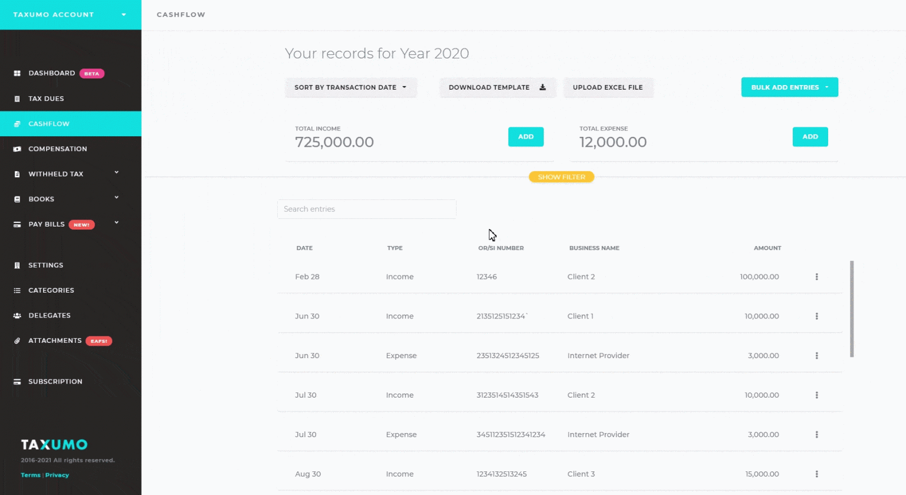The width and height of the screenshot is (906, 495).
Task: Click the download icon on Download Template
Action: [x=542, y=87]
